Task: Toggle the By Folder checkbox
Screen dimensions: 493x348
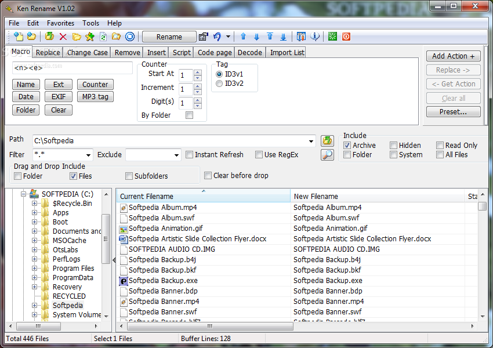Action: coord(189,115)
